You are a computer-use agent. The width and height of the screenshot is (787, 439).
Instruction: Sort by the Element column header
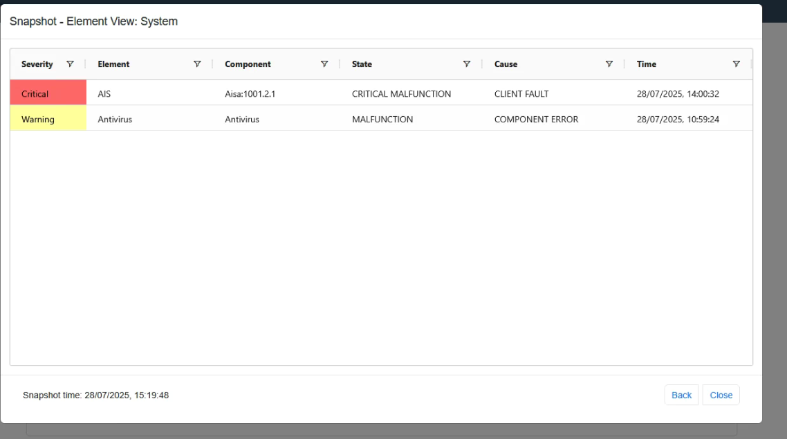(x=113, y=64)
